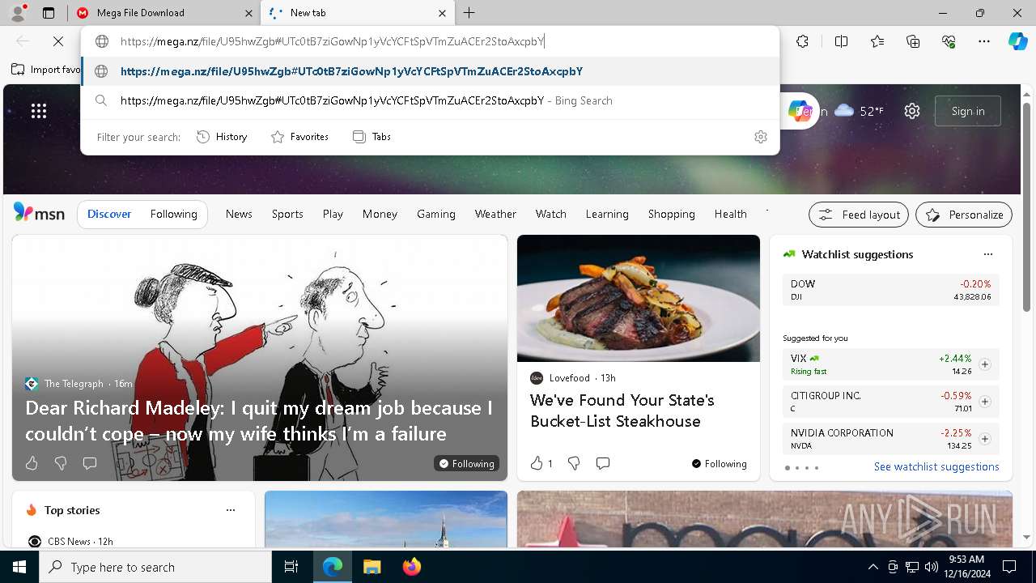Launch Firefox from the taskbar

click(411, 567)
